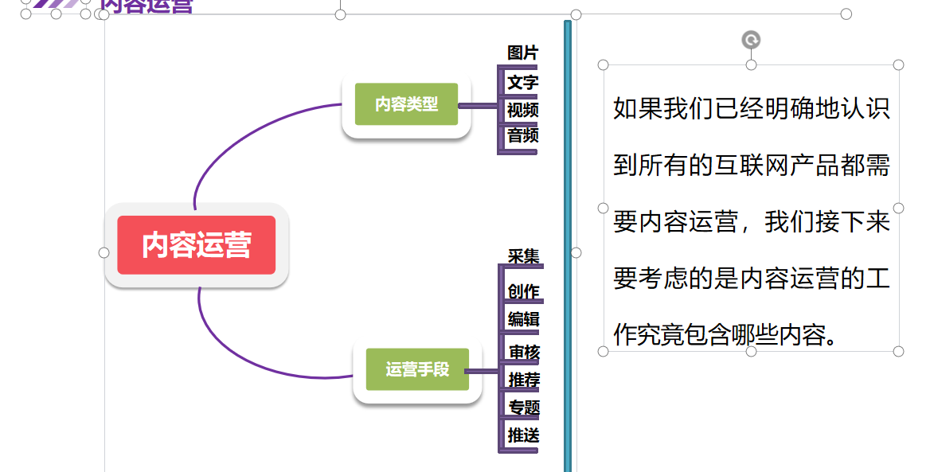Select the teal vertical divider bar shape
The height and width of the screenshot is (472, 930).
568,246
